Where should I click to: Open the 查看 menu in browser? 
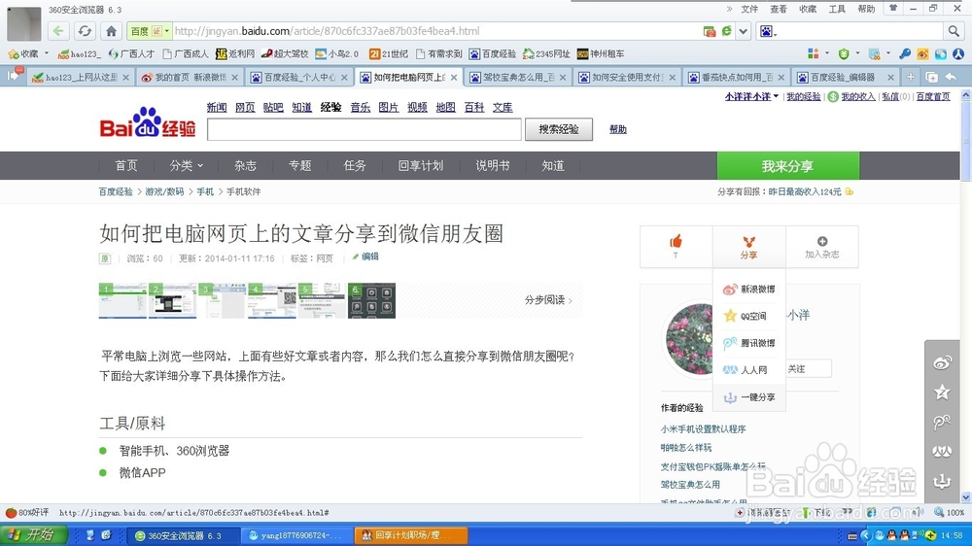click(779, 10)
